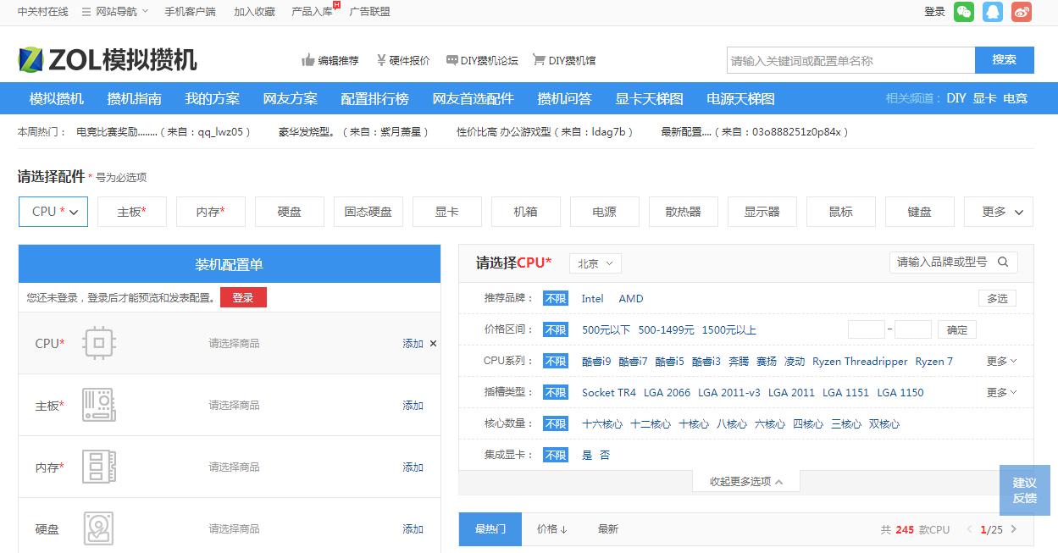
Task: Click the minimum price input field
Action: click(x=866, y=329)
